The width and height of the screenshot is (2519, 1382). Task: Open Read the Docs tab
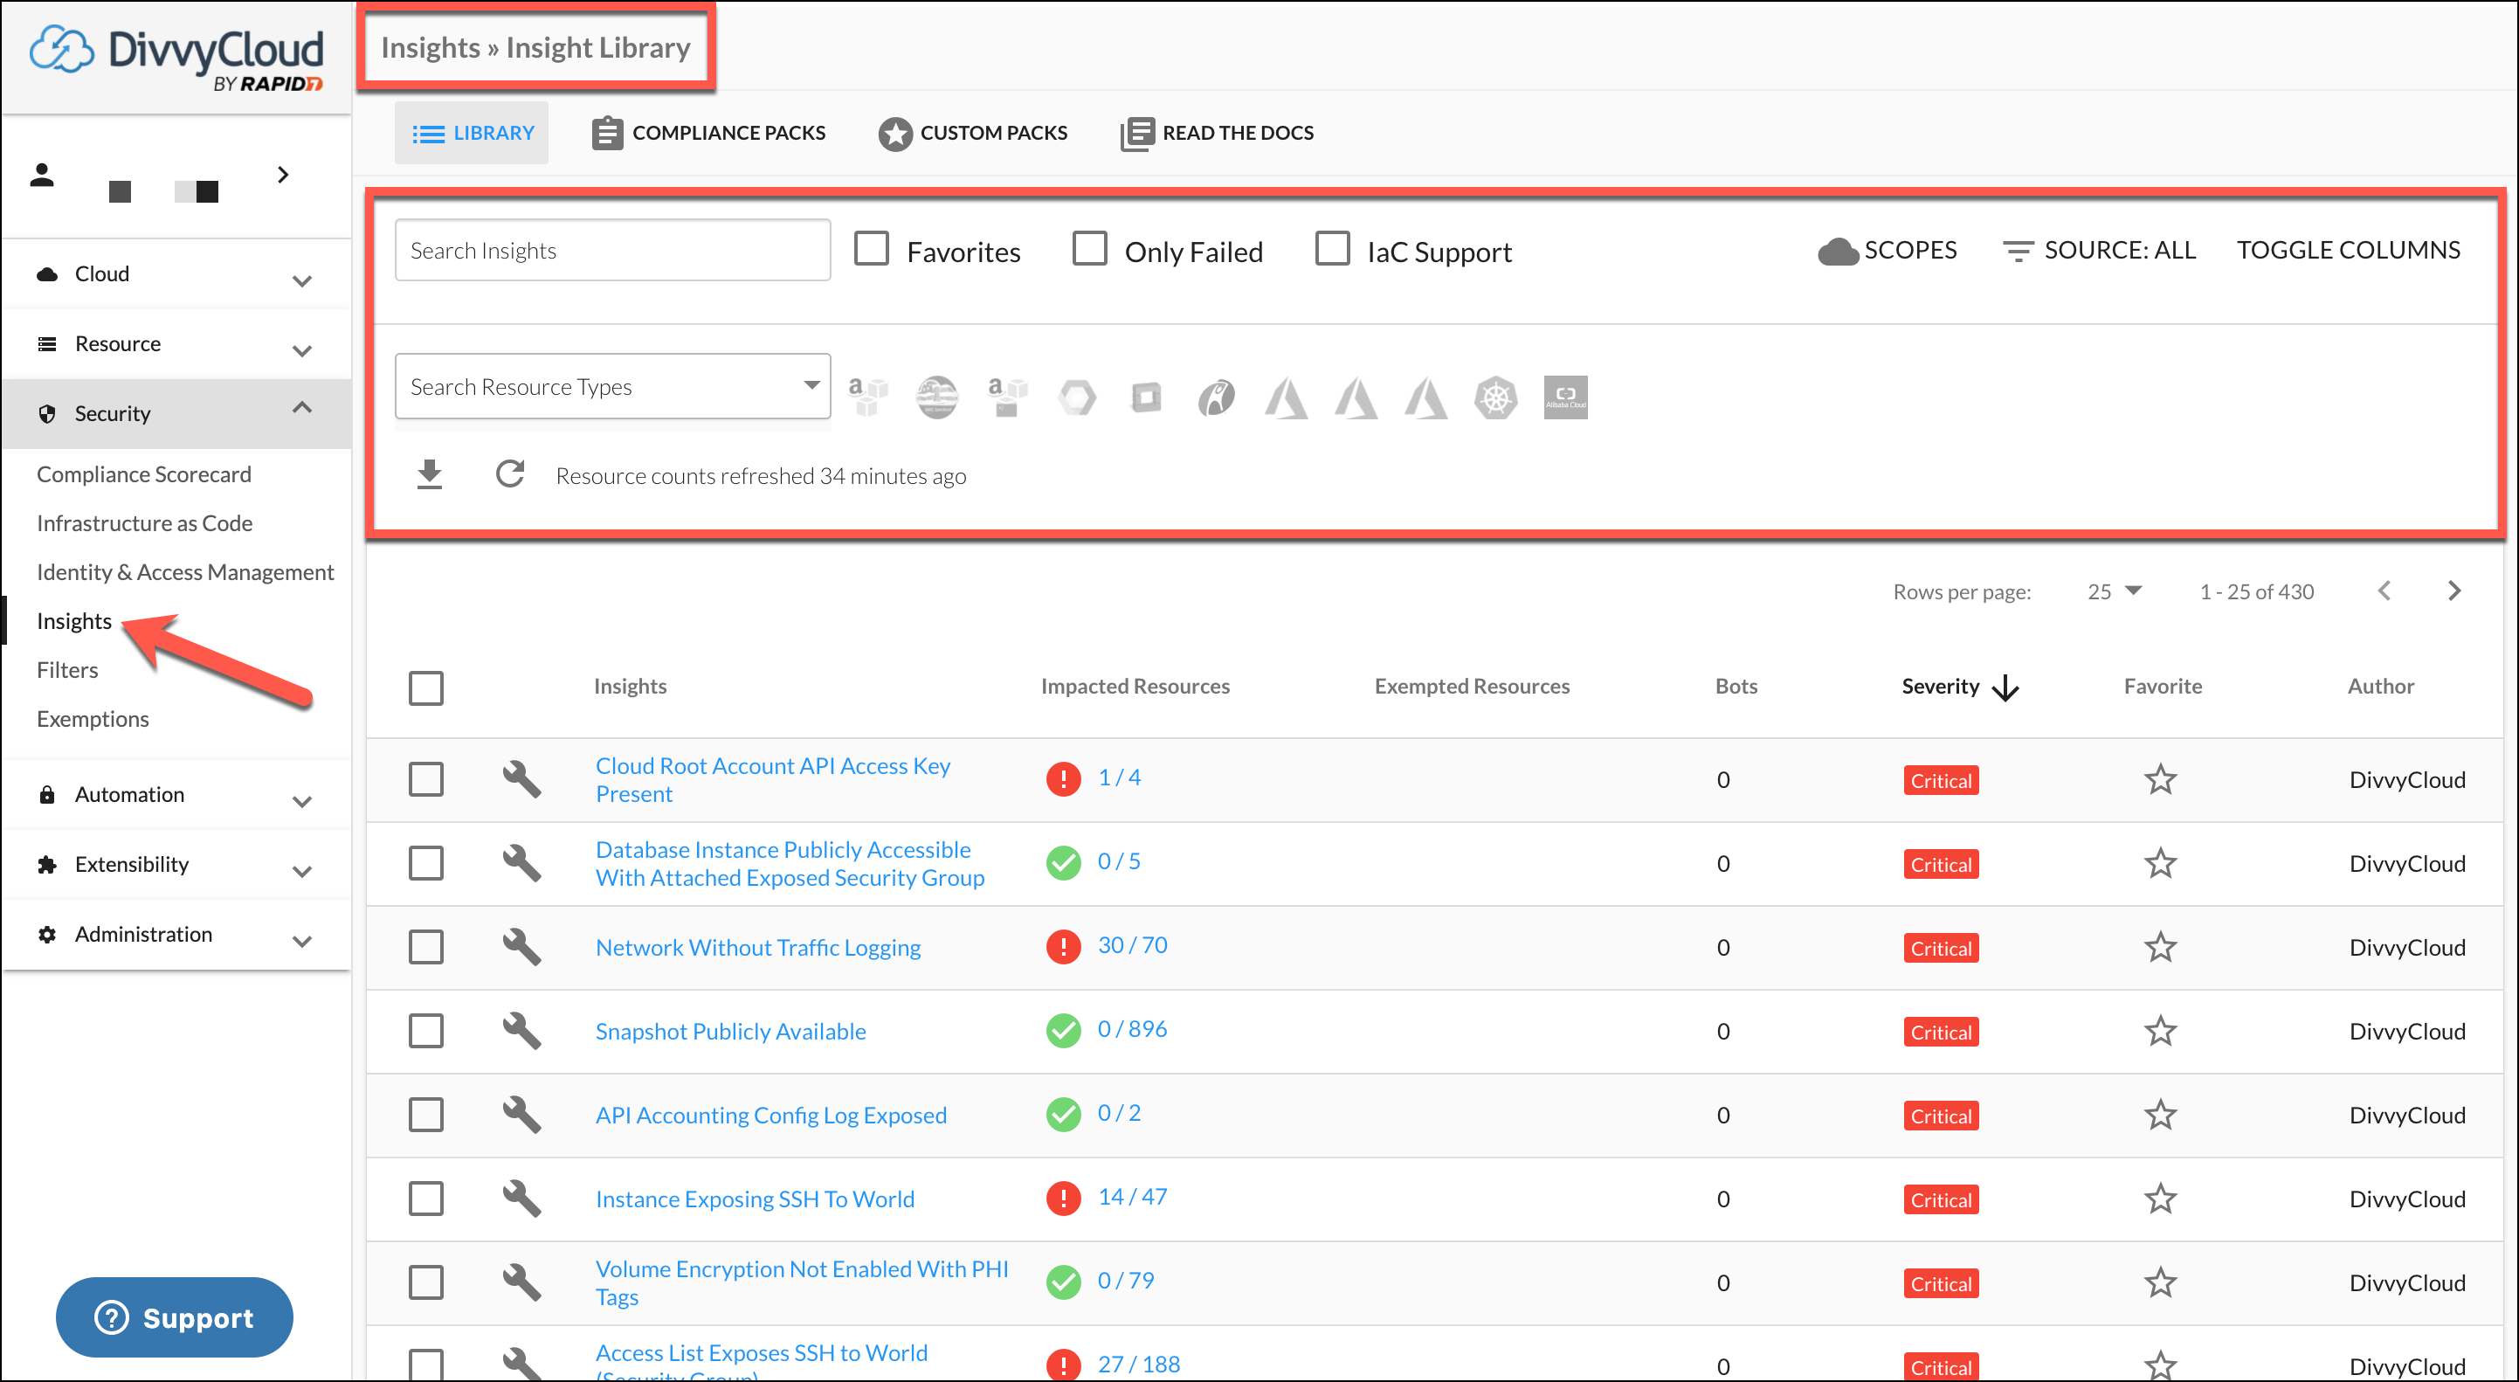pos(1217,133)
